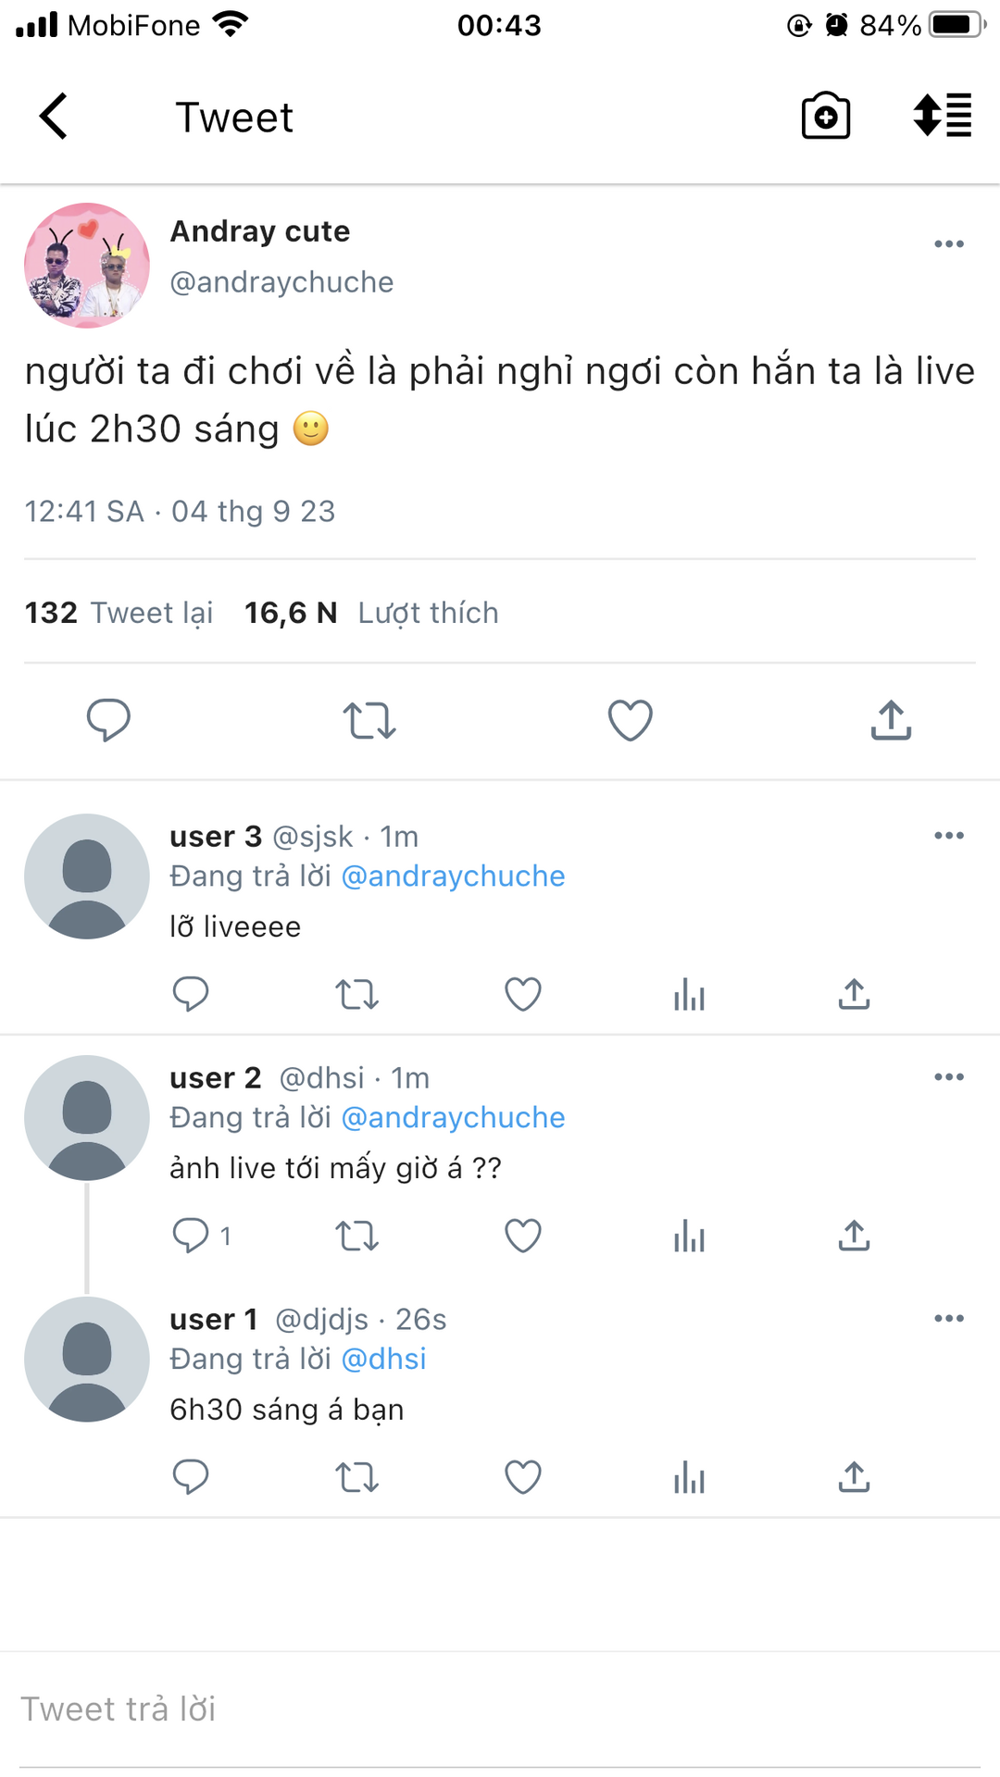Tap the @dhsi mention link
This screenshot has height=1777, width=1000.
(x=383, y=1359)
